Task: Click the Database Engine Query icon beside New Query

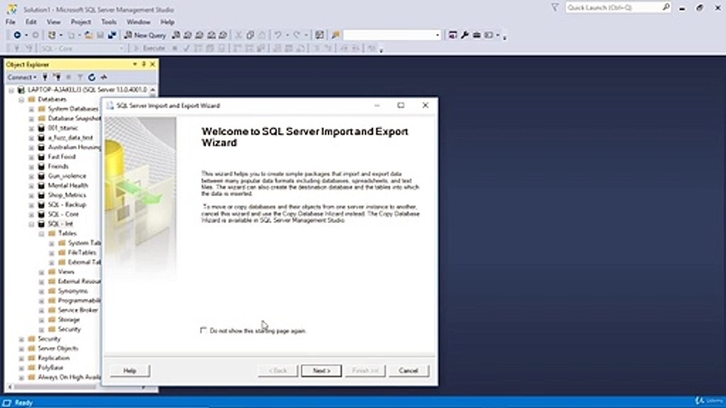Action: click(x=176, y=35)
